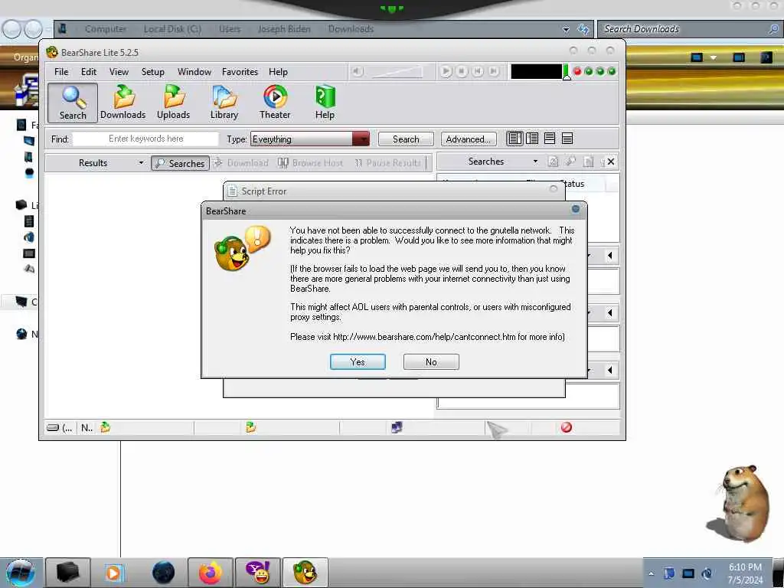Click refresh icon in Explorer address bar
The image size is (784, 588).
[x=583, y=30]
